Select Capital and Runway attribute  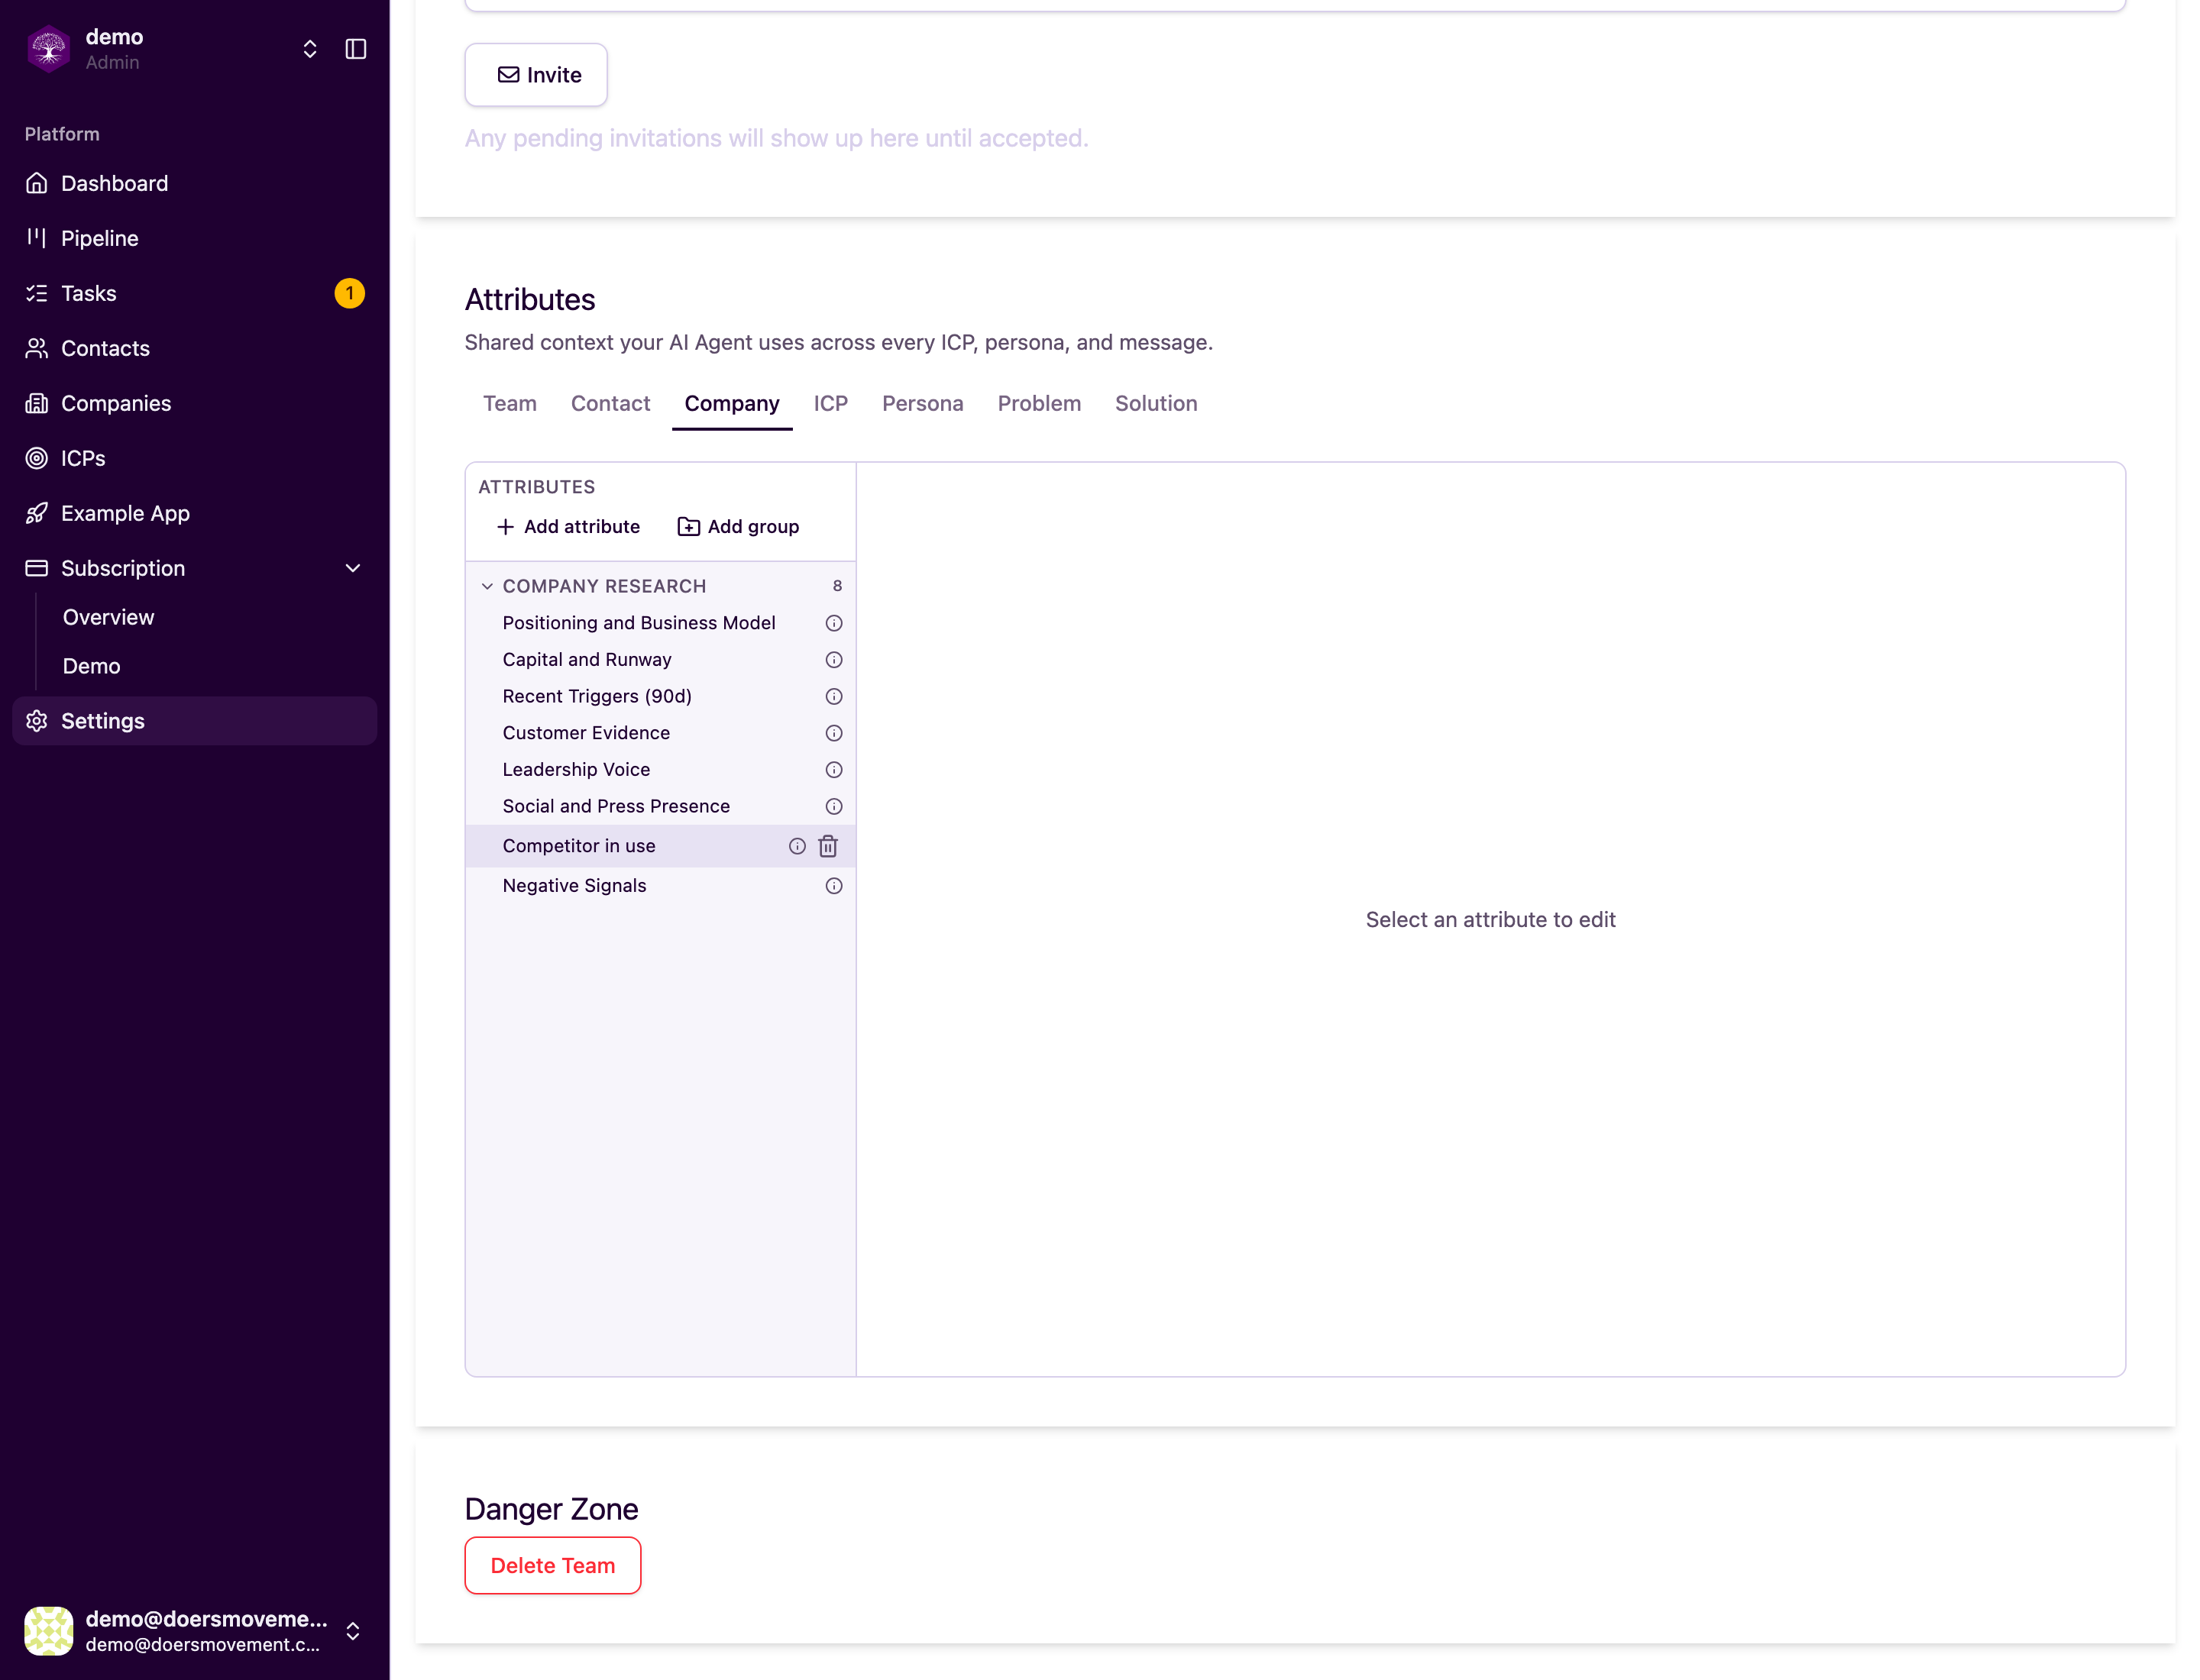[586, 660]
